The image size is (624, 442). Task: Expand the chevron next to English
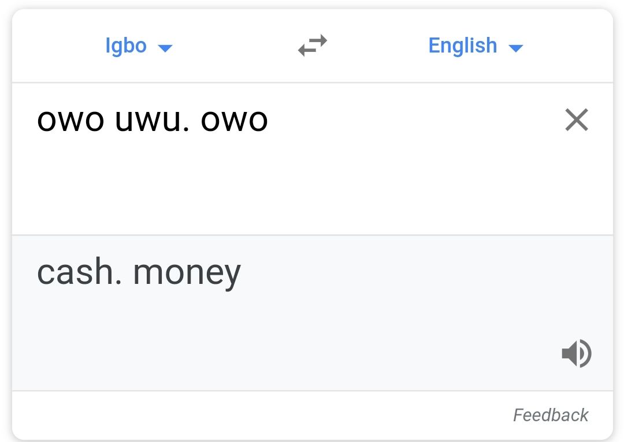[x=515, y=47]
